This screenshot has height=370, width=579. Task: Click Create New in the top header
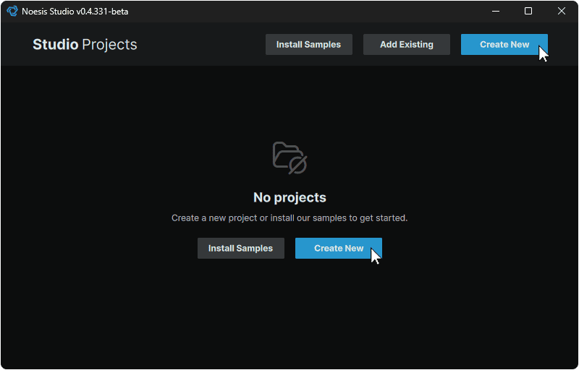click(x=504, y=45)
